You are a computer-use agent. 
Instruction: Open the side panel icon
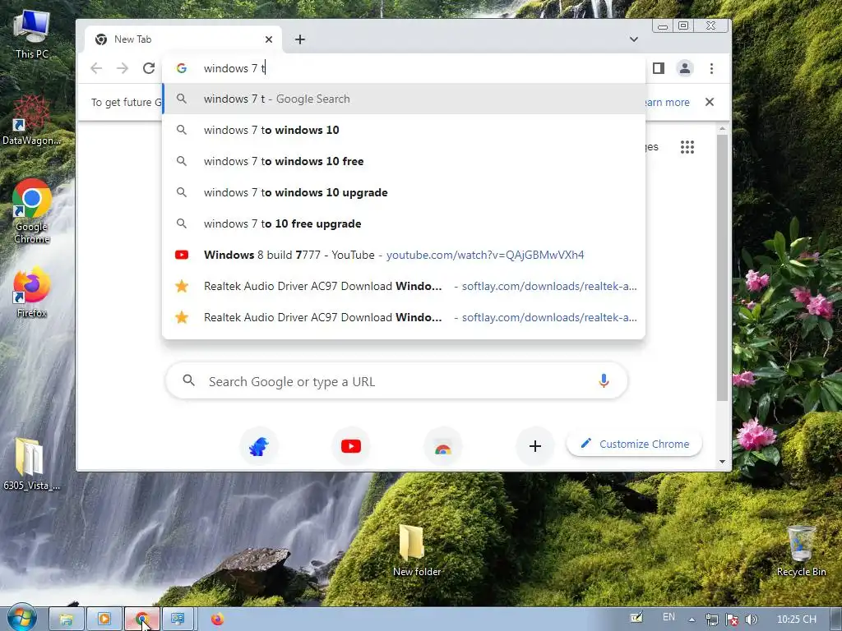[659, 68]
